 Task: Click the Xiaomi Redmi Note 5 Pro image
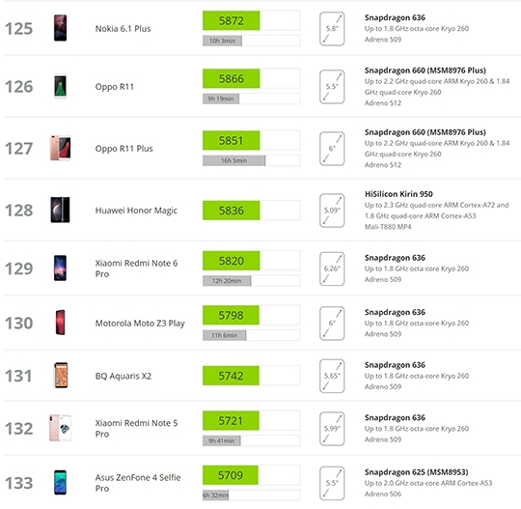(x=60, y=428)
